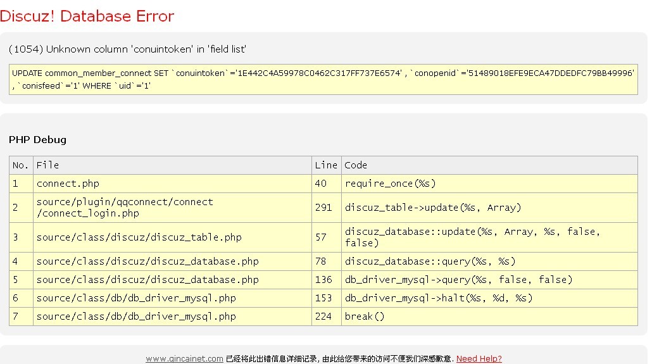Image resolution: width=671 pixels, height=364 pixels.
Task: Click the discuz_database::query(%s, %s) cell
Action: pos(489,261)
